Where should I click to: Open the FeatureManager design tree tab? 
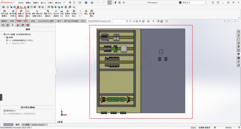click(3, 25)
